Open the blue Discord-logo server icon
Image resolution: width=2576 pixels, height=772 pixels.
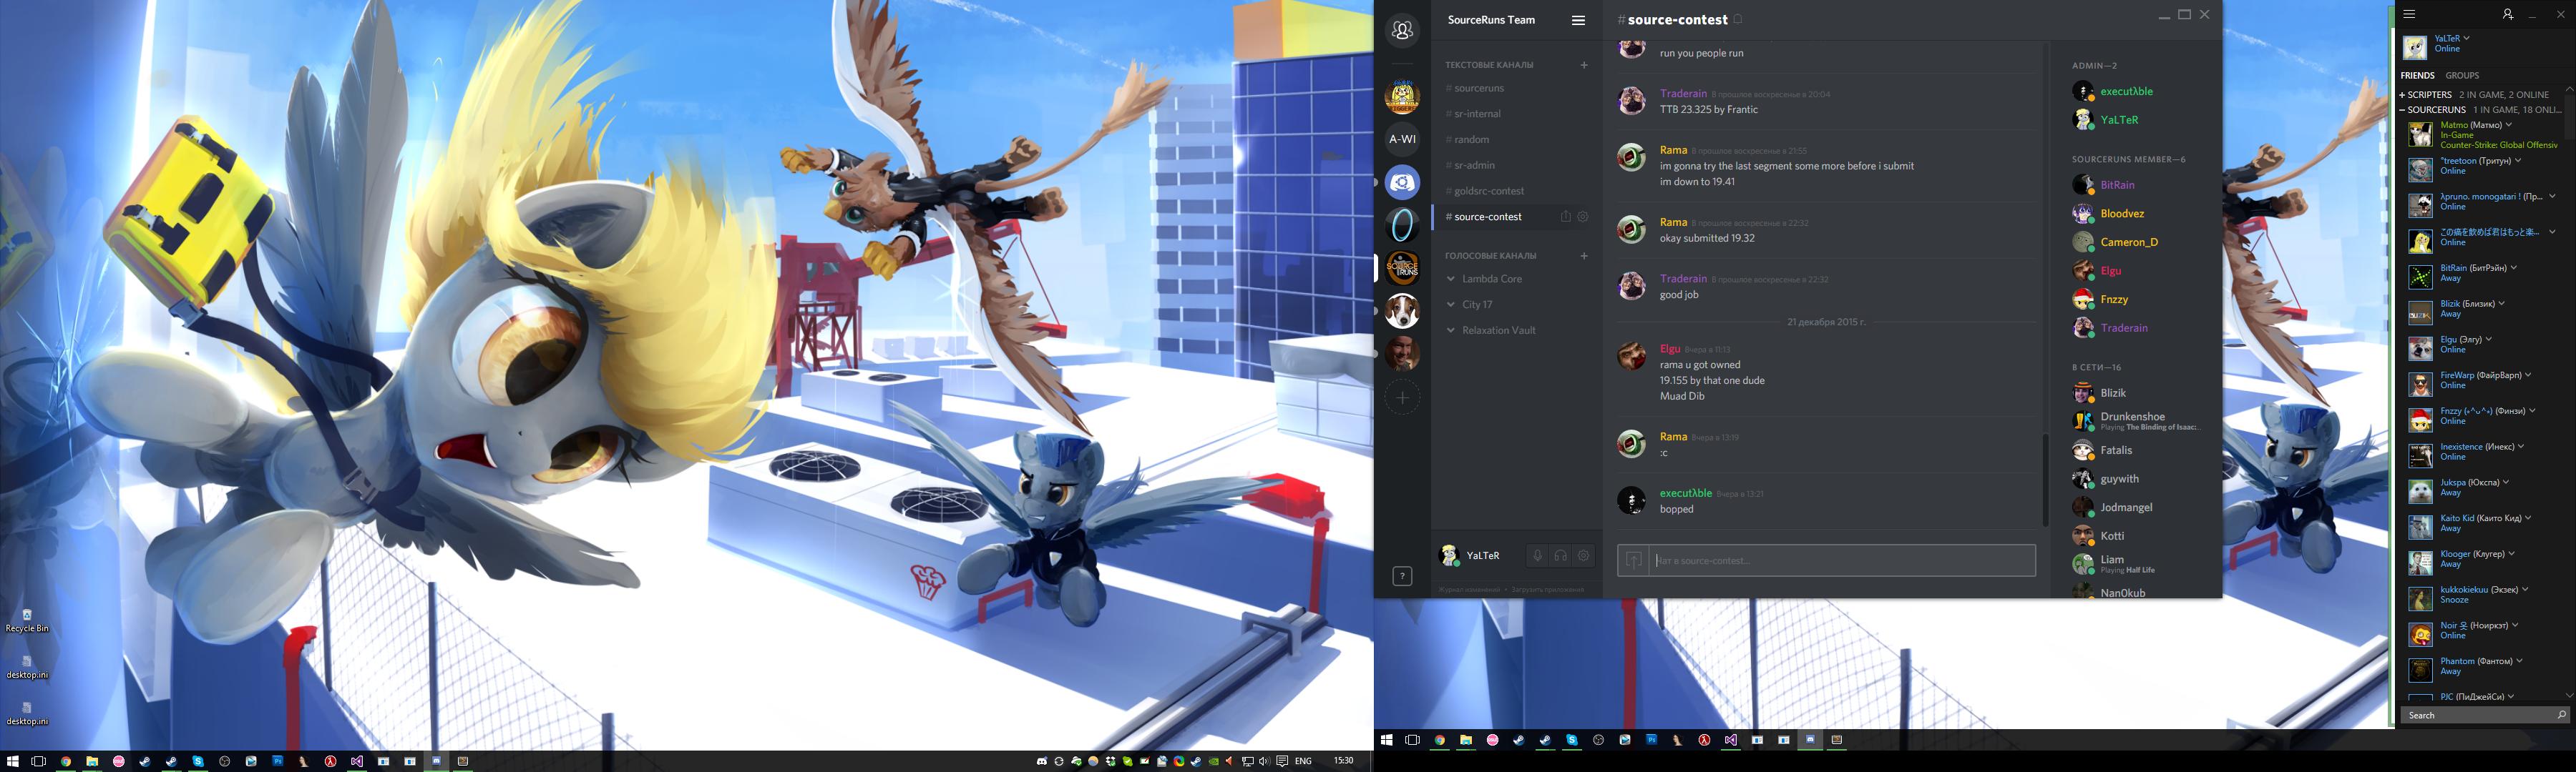(1402, 183)
